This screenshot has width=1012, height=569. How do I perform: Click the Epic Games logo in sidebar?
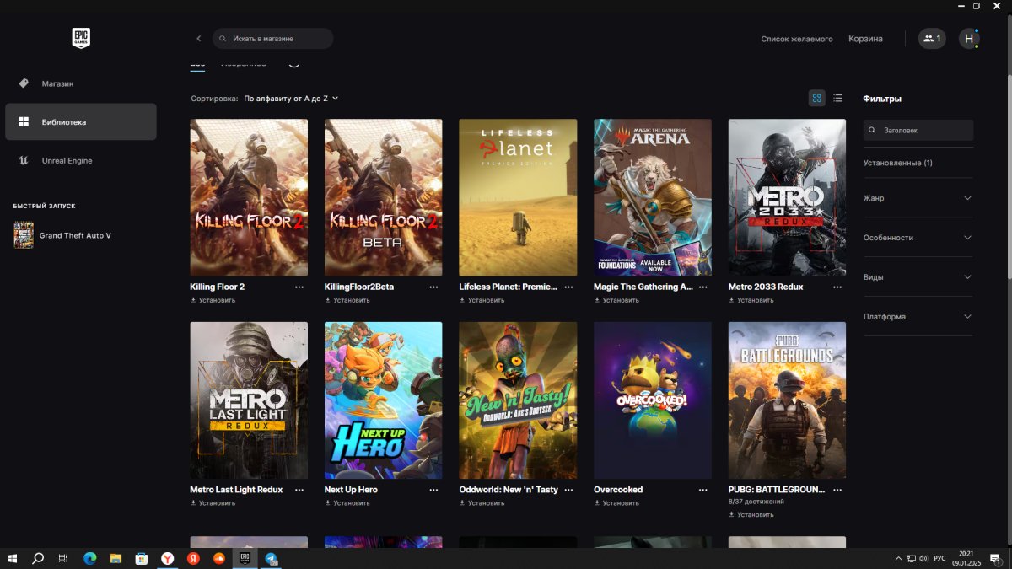click(81, 38)
